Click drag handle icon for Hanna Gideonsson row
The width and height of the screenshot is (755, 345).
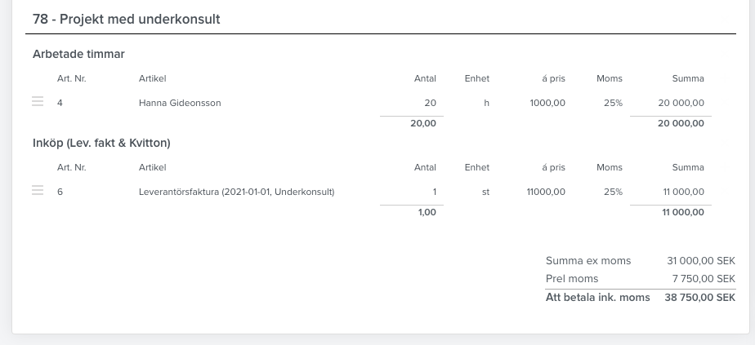(x=38, y=101)
